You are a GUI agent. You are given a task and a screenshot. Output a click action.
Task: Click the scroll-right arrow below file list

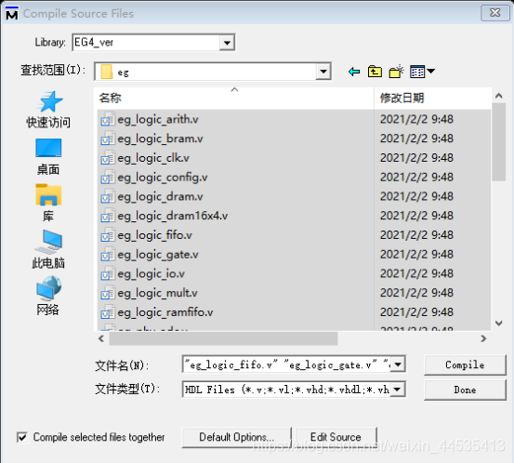coord(483,338)
